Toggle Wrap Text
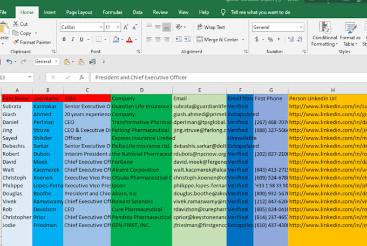 click(211, 27)
